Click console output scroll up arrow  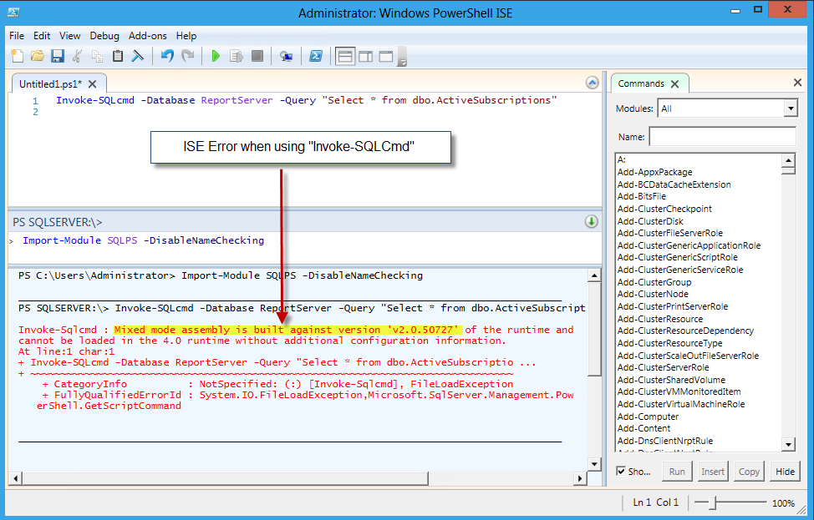[594, 275]
